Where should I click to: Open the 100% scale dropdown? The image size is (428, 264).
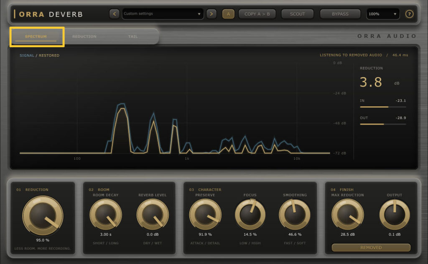pos(383,14)
